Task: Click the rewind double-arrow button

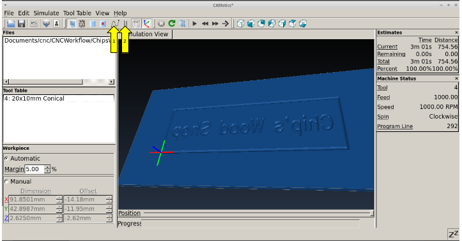Action: (205, 24)
